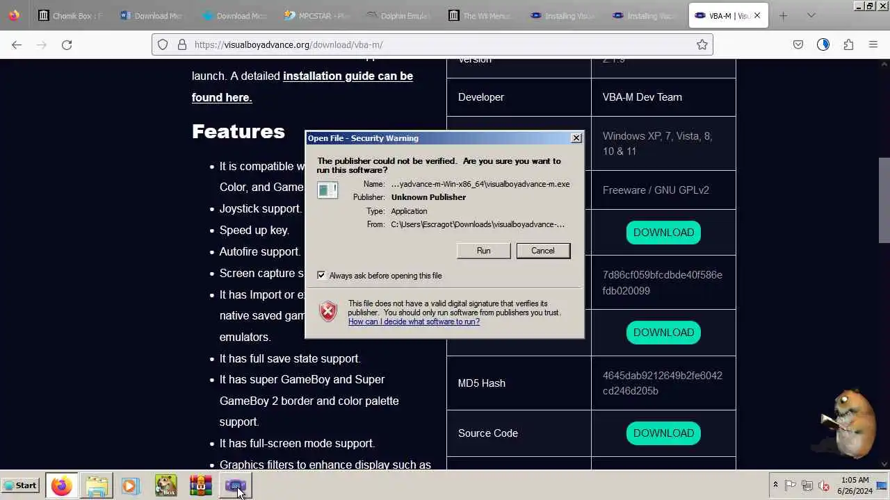Click the tracking protection shield icon

(163, 44)
